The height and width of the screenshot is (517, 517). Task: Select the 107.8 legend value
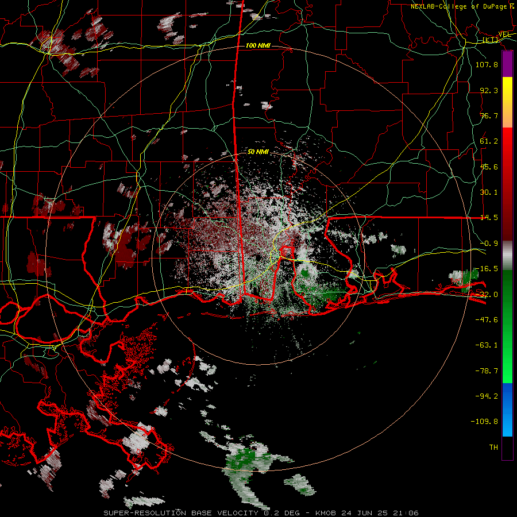click(x=487, y=64)
